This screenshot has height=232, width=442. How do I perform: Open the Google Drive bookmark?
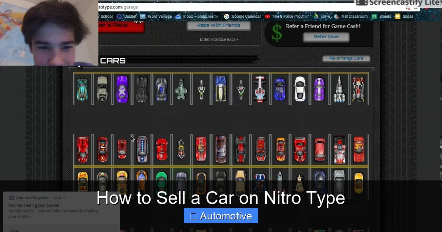point(324,16)
